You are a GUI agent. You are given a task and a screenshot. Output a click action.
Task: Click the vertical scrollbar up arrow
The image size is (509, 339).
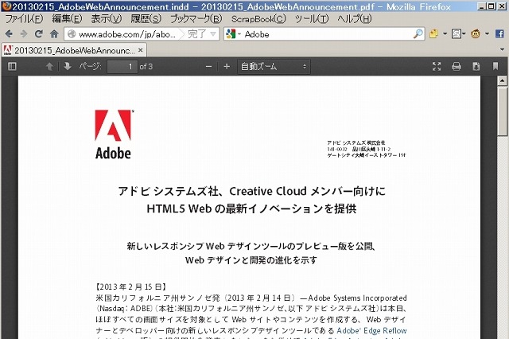tap(502, 80)
